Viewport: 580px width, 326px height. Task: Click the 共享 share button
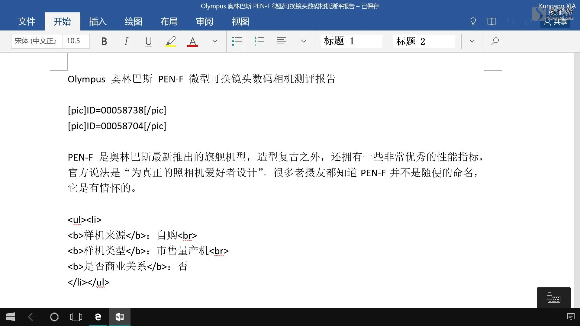click(555, 22)
